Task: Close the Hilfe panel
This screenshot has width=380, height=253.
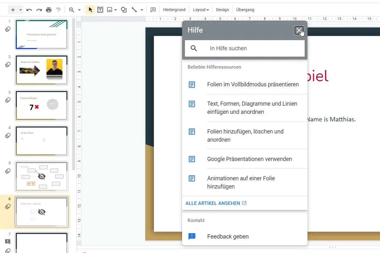Action: click(x=299, y=30)
